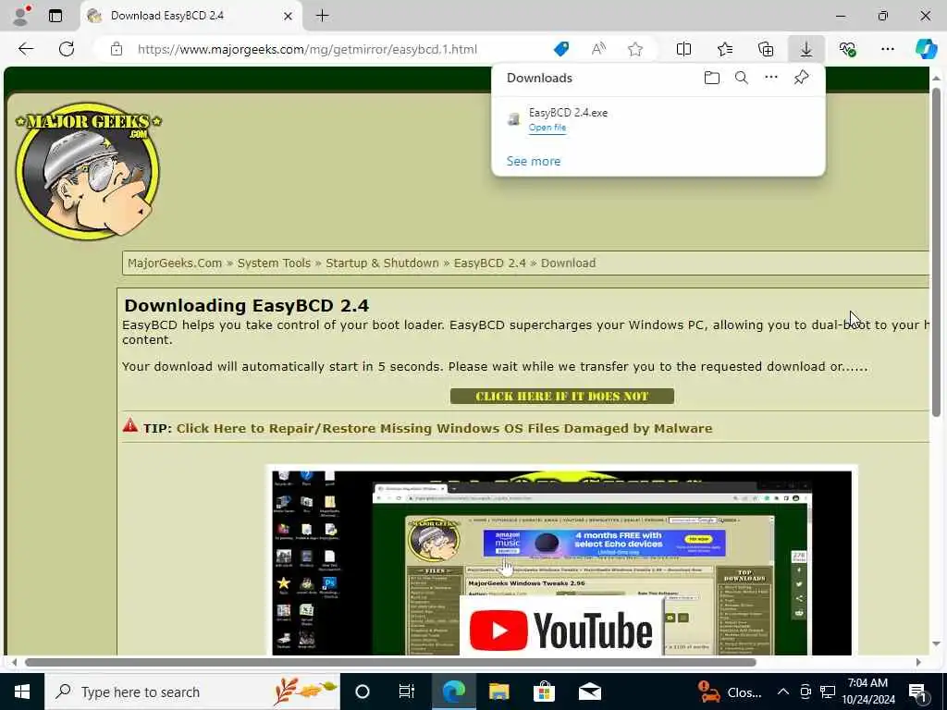Open the tab actions menu icon
Viewport: 947px width, 710px height.
click(55, 16)
